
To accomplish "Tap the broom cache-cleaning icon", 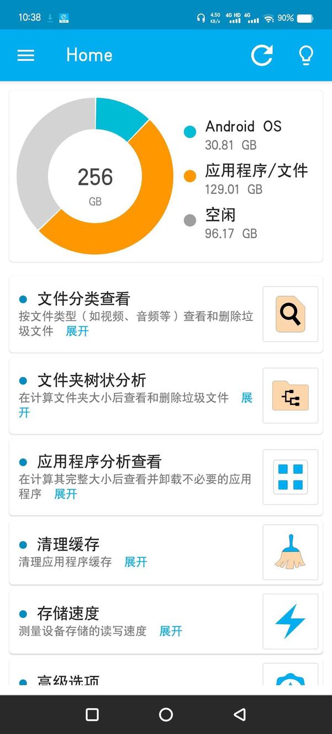I will (x=290, y=552).
